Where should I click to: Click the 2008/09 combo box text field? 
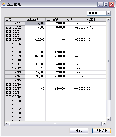tap(97, 13)
